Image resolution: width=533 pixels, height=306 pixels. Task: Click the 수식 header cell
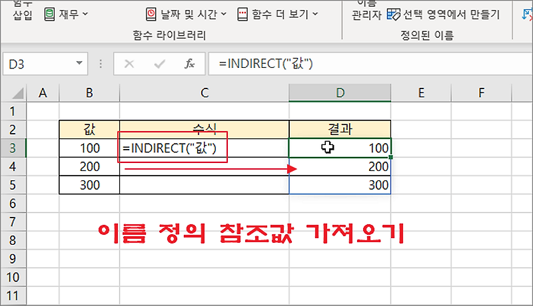pyautogui.click(x=205, y=129)
